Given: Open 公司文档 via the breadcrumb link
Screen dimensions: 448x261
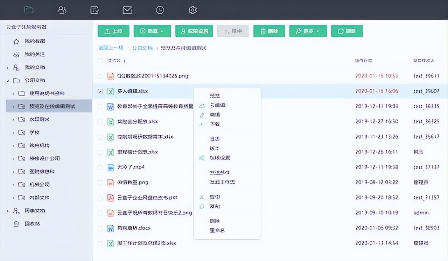Looking at the screenshot, I should pyautogui.click(x=142, y=48).
